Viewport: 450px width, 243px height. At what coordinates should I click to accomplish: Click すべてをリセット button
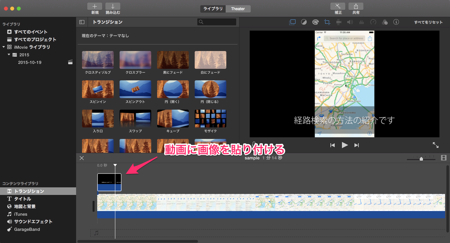click(x=429, y=22)
